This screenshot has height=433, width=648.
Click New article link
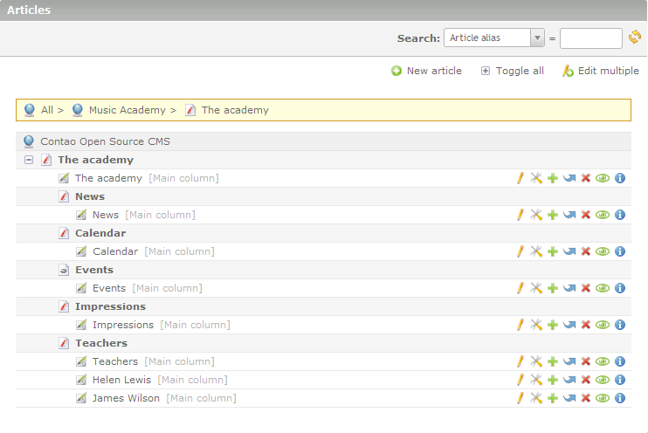point(427,71)
